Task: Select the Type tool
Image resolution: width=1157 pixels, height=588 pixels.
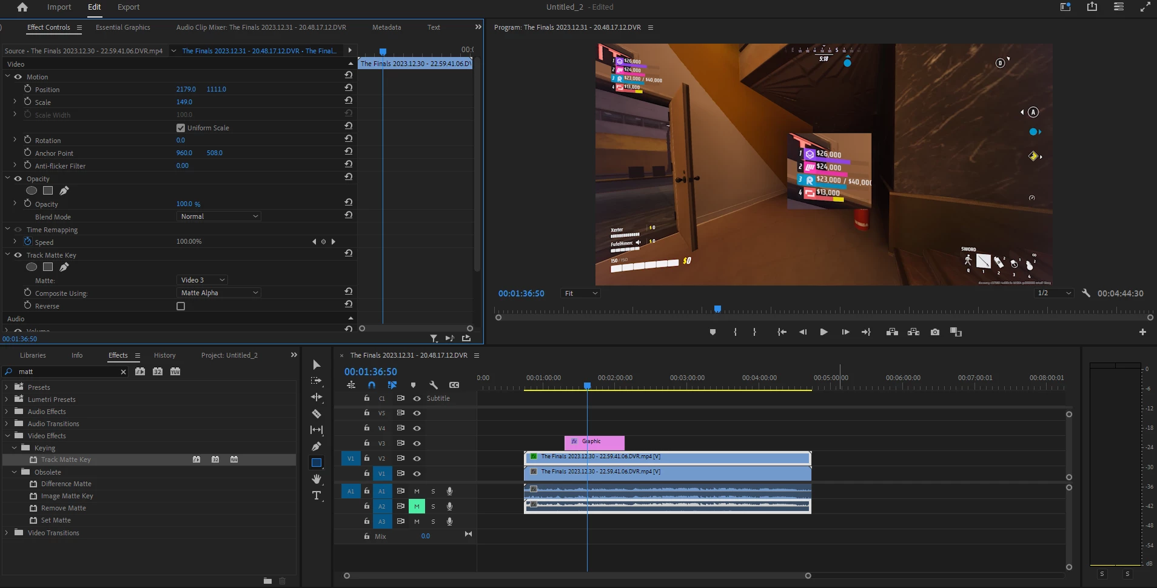Action: (317, 495)
